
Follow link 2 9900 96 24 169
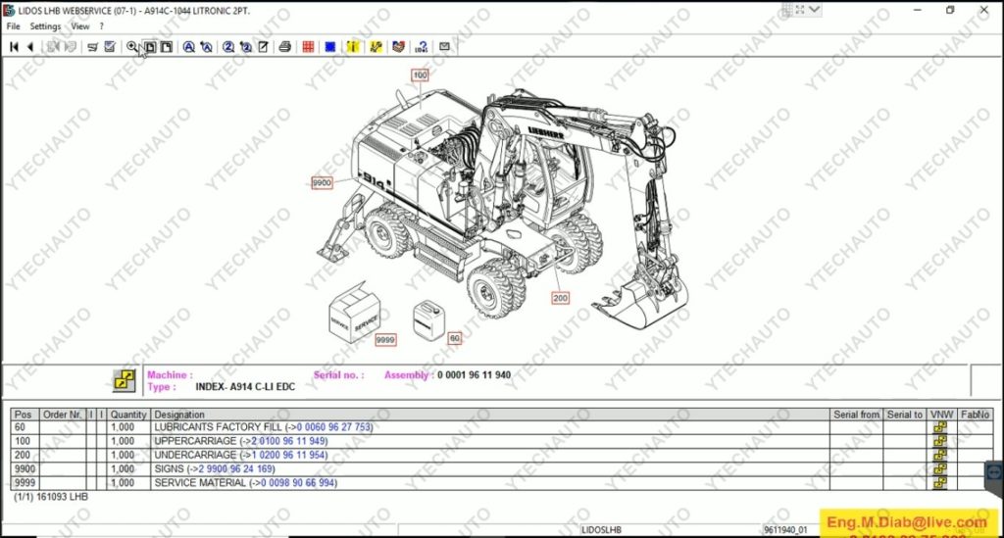pyautogui.click(x=235, y=468)
